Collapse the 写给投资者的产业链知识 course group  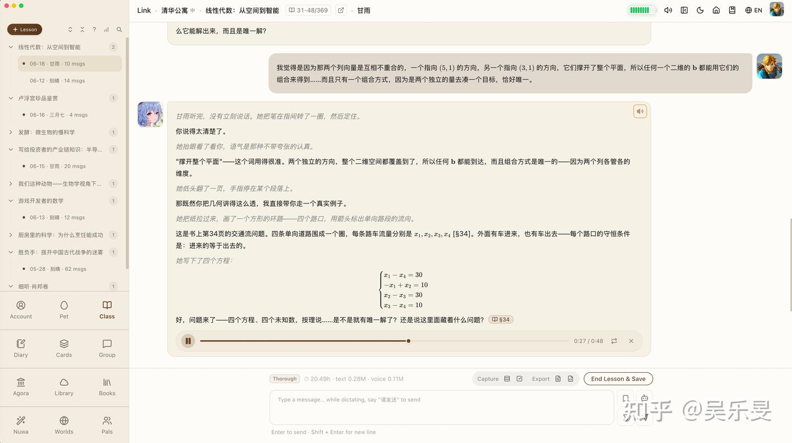(10, 149)
